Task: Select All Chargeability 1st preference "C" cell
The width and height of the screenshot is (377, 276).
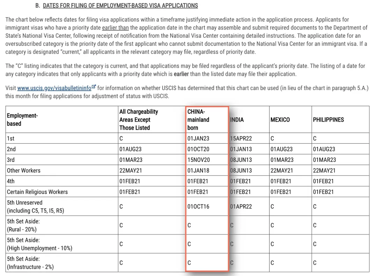Action: (121, 139)
